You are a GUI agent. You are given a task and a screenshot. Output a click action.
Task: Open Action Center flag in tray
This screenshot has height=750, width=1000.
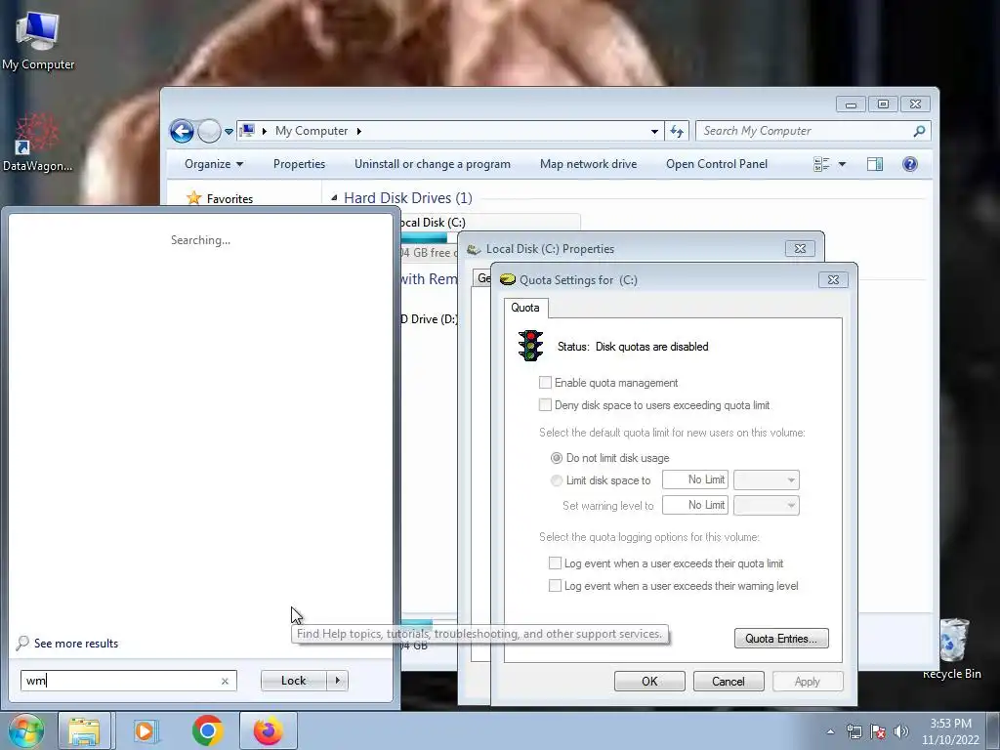(878, 731)
